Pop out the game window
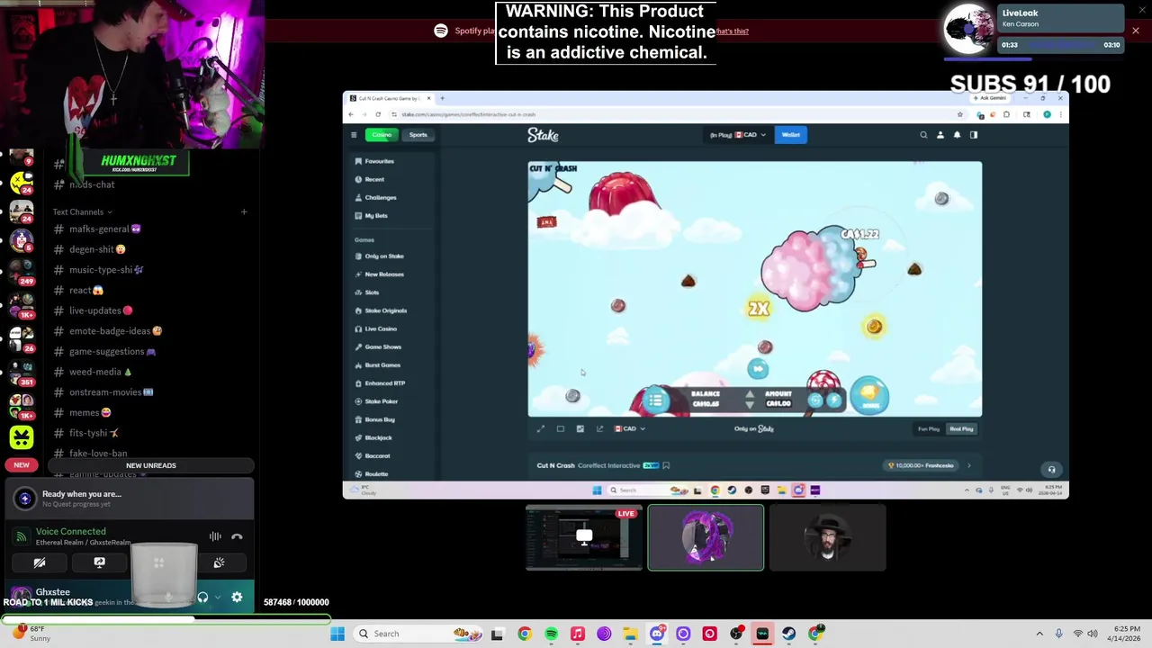The width and height of the screenshot is (1152, 648). click(x=600, y=429)
